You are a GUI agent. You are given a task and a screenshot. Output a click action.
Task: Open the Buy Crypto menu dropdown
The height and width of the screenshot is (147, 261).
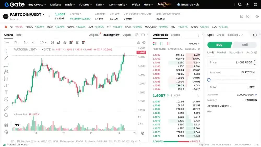point(37,5)
